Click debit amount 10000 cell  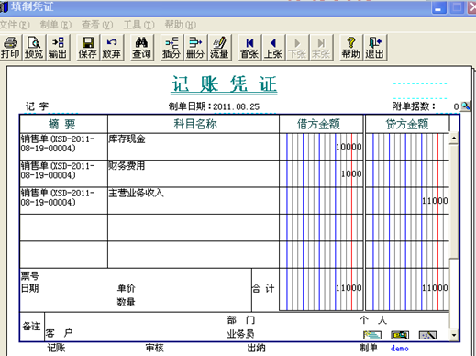click(321, 147)
